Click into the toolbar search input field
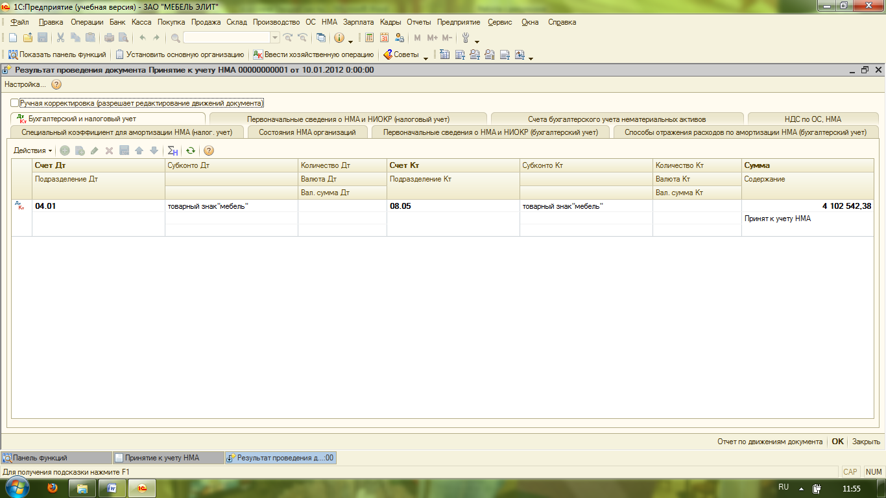Screen dimensions: 886x498 tap(226, 38)
